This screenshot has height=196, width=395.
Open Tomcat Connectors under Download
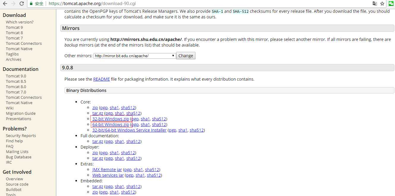point(24,43)
